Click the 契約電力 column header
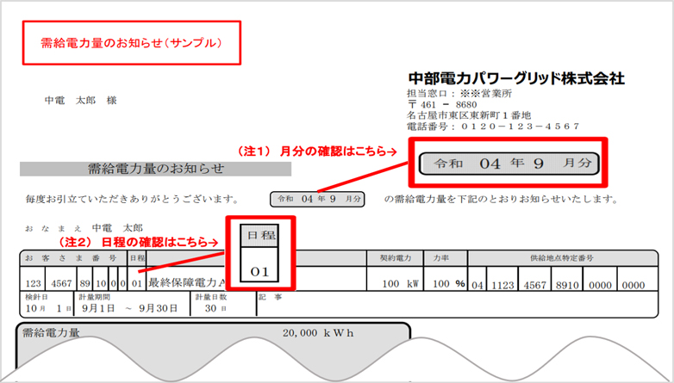The height and width of the screenshot is (383, 674). pos(396,258)
